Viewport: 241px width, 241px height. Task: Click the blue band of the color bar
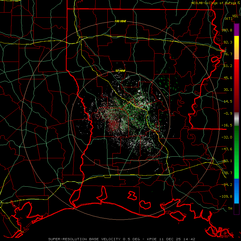[236, 191]
